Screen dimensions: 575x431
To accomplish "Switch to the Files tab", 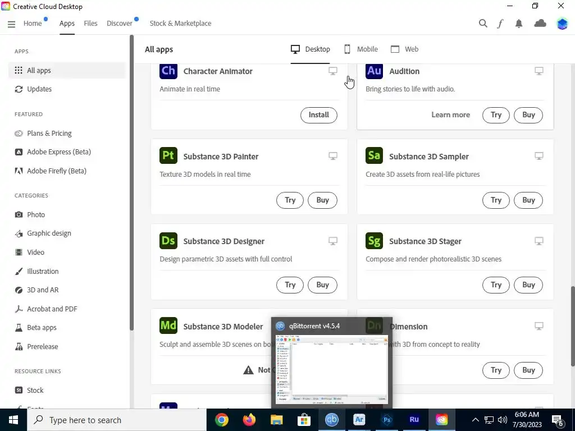I will (x=90, y=23).
